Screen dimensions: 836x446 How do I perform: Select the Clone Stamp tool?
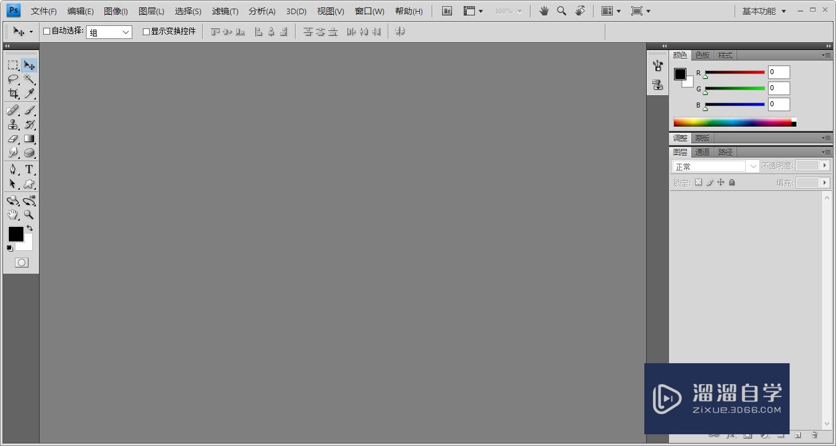click(12, 124)
